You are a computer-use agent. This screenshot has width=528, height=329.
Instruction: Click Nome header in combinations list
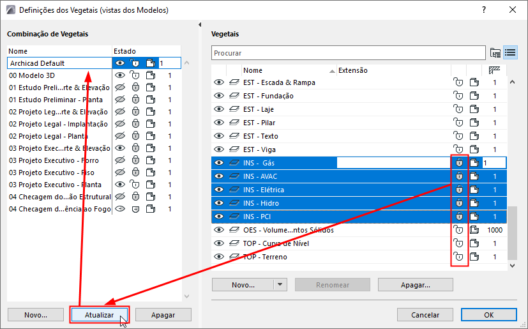pyautogui.click(x=59, y=51)
